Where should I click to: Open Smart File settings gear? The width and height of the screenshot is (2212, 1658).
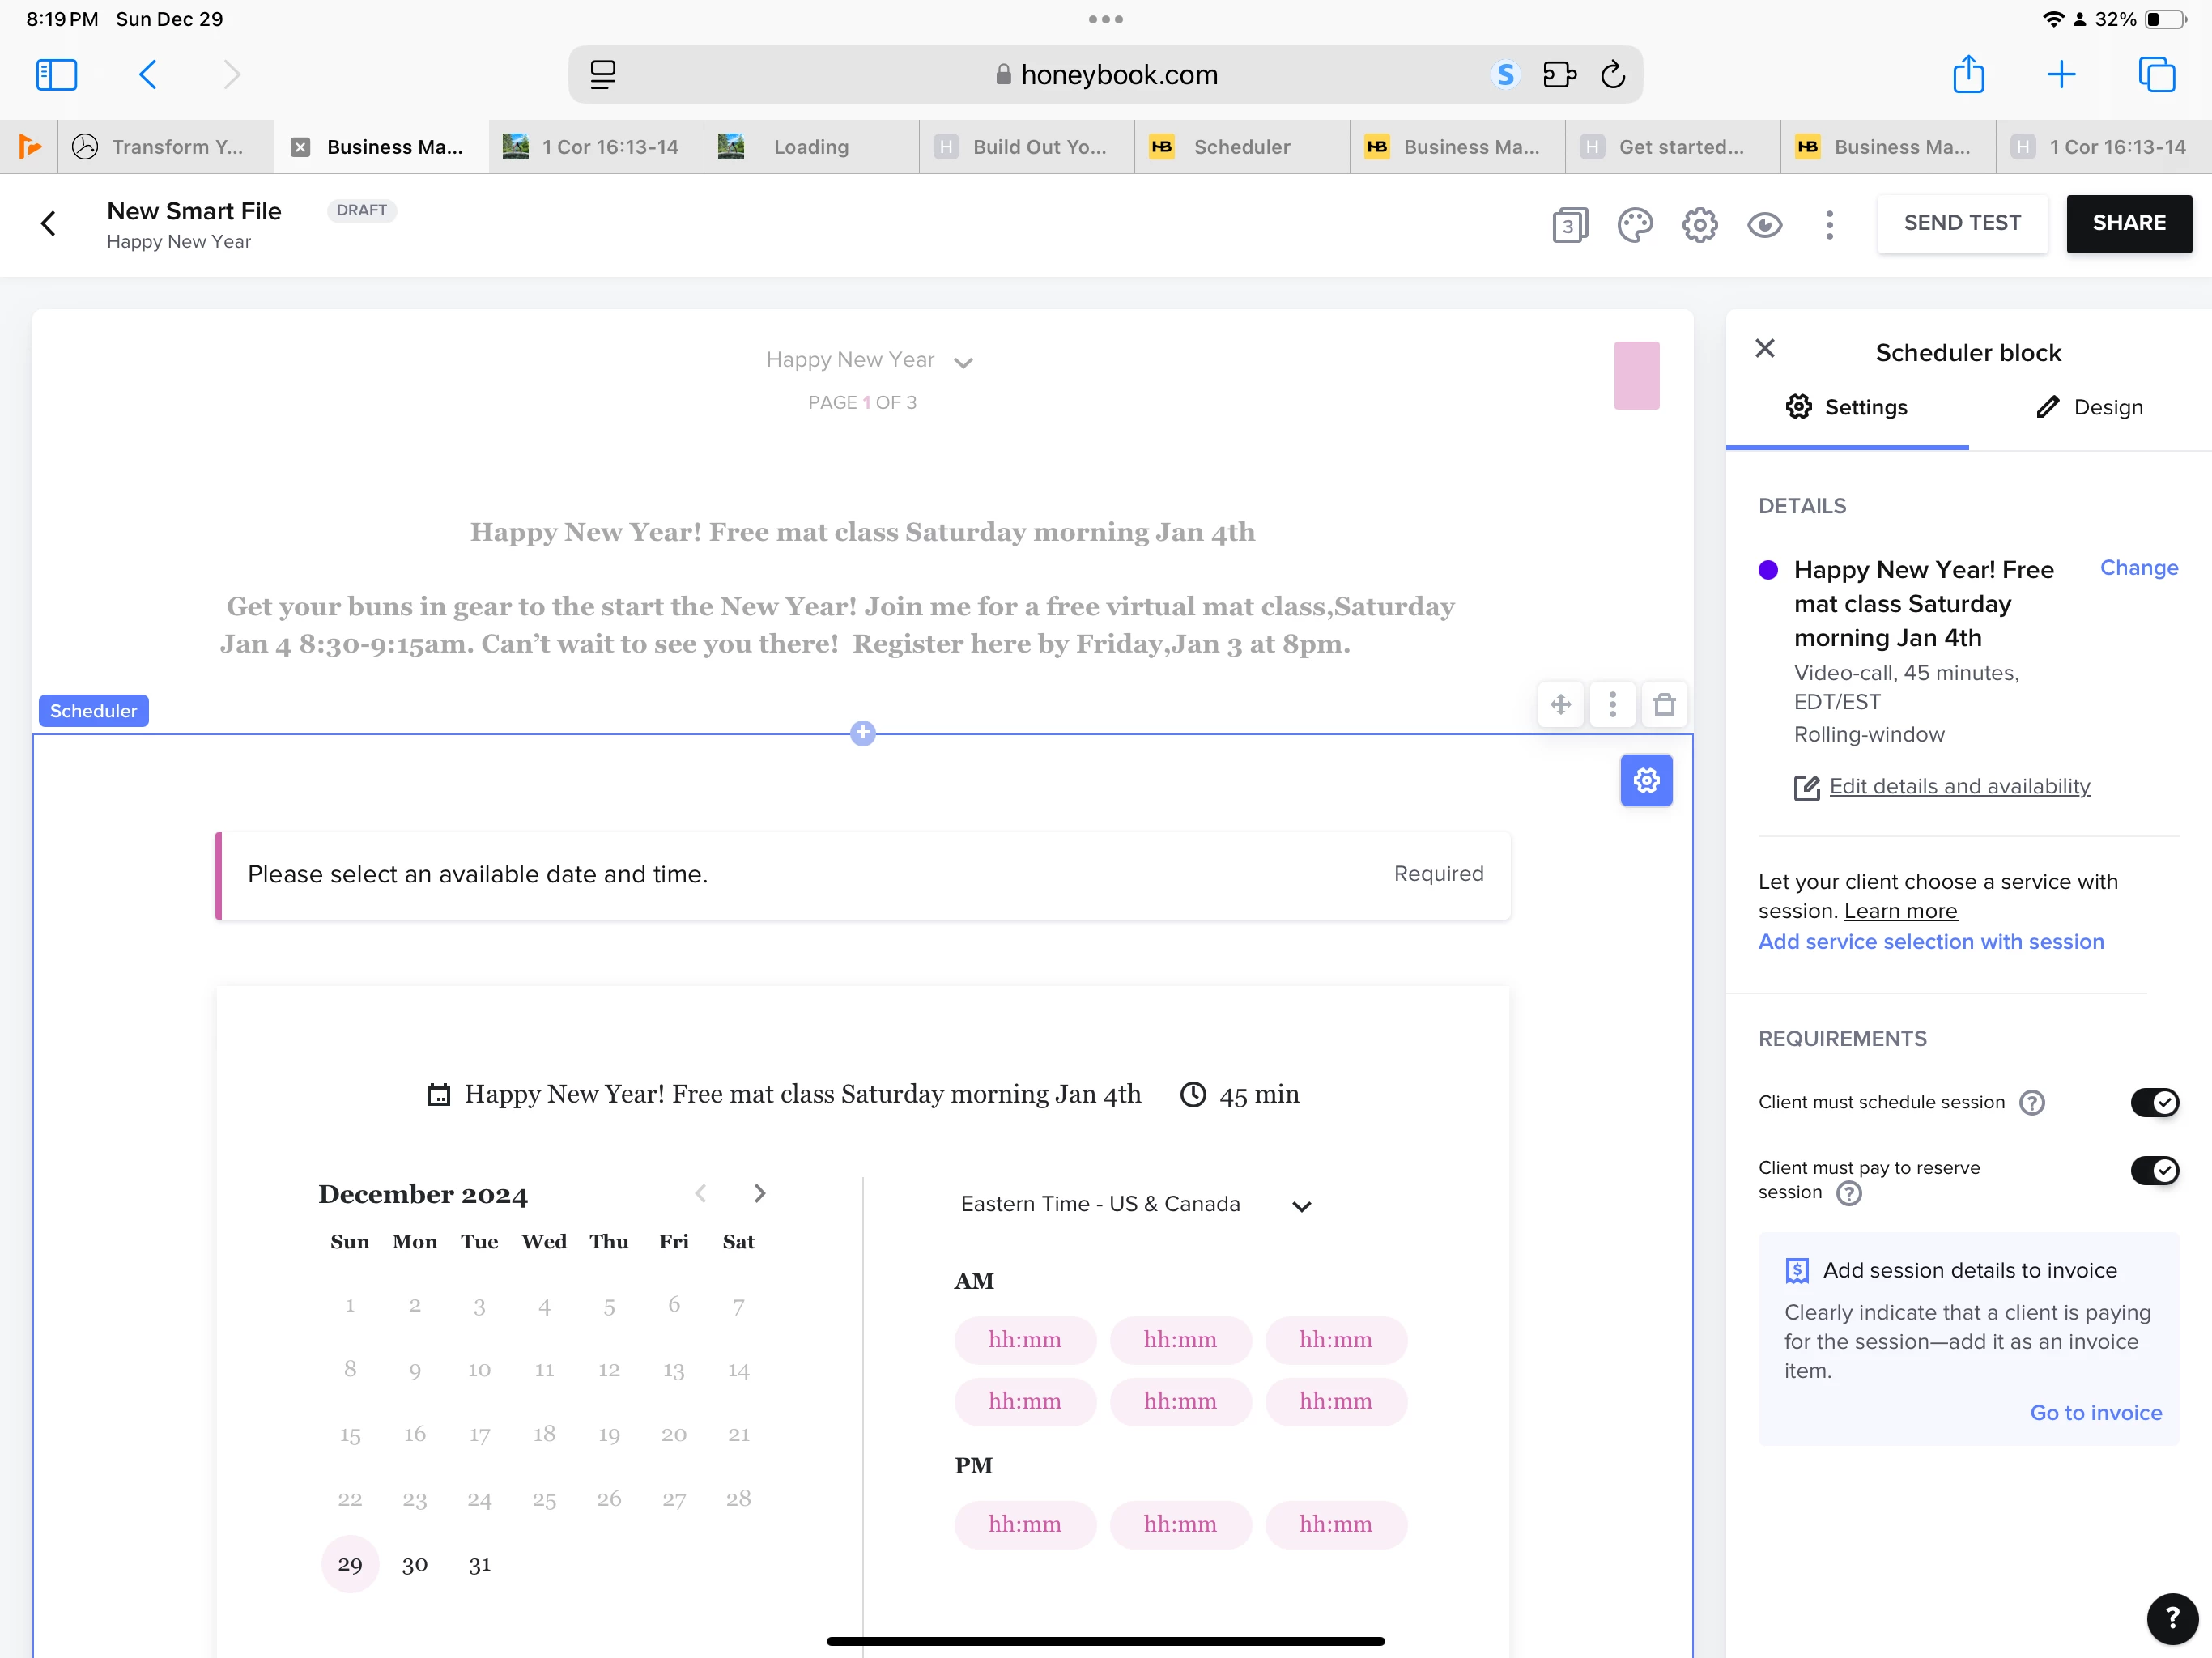pos(1699,224)
